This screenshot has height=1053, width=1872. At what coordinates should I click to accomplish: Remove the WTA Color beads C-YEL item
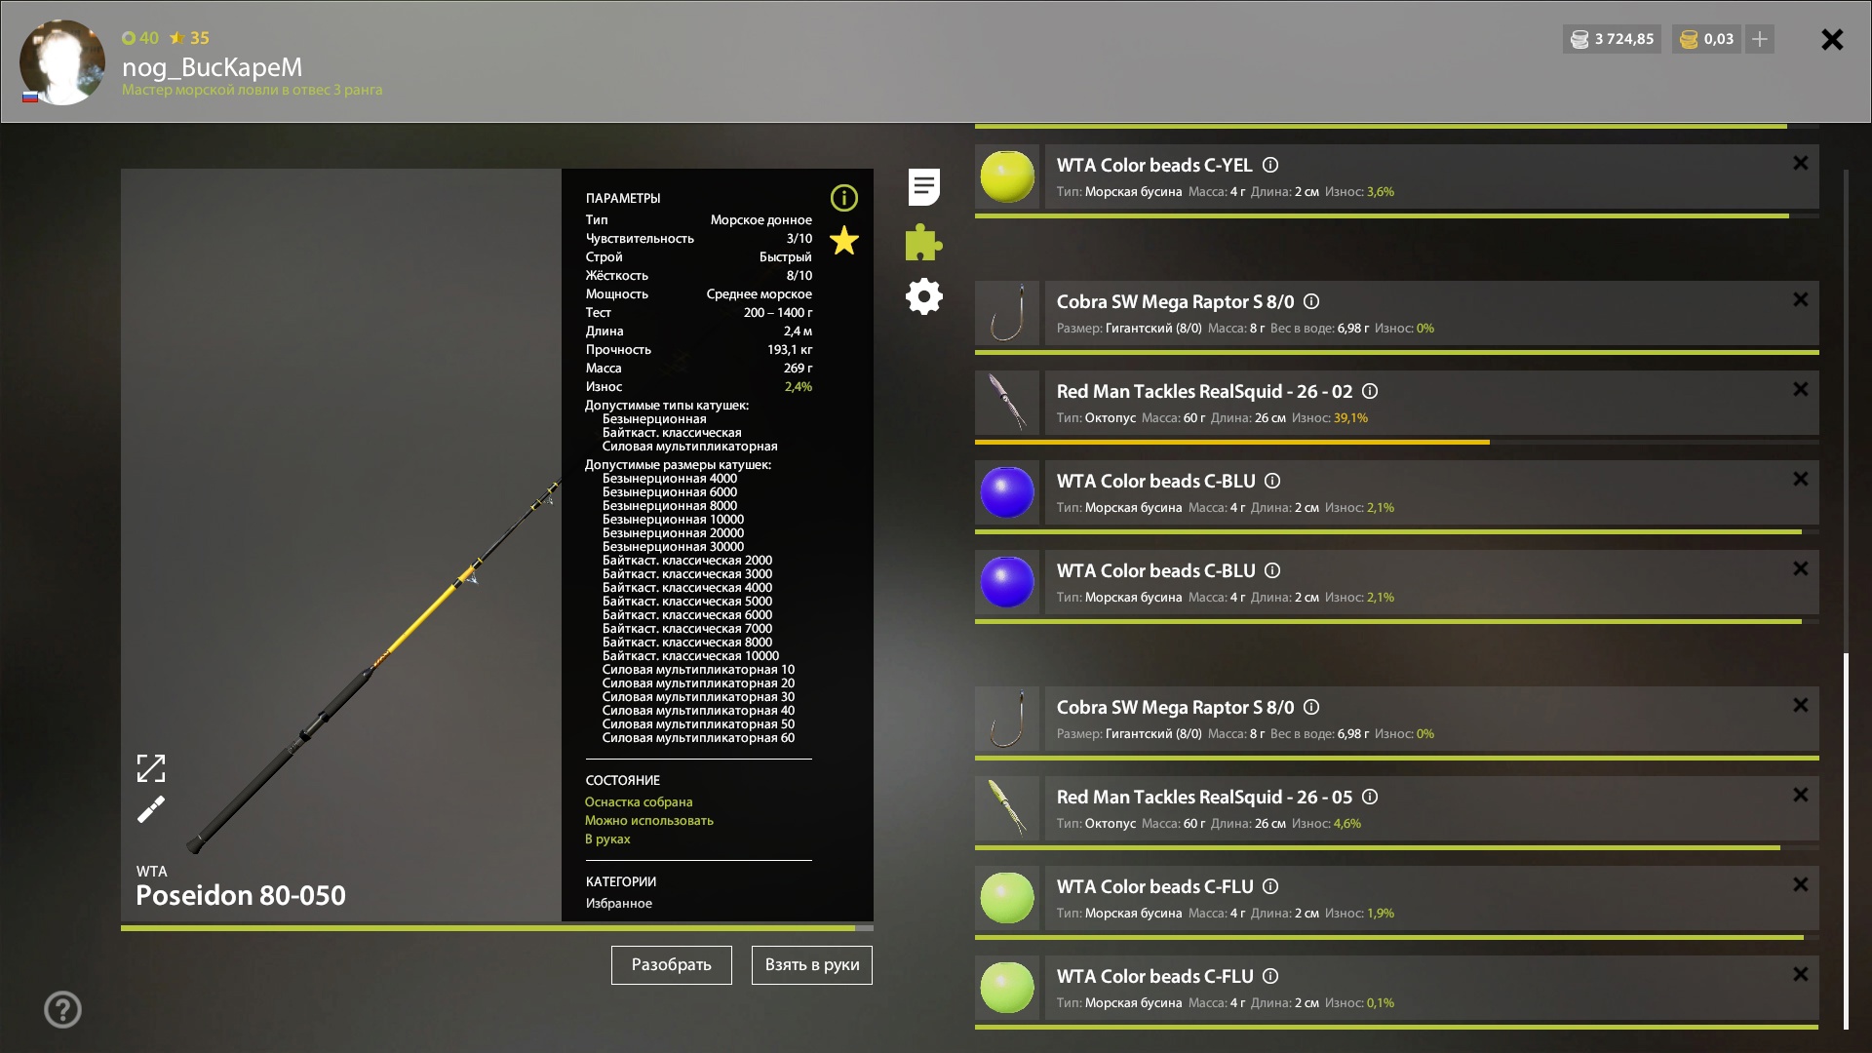[x=1801, y=163]
